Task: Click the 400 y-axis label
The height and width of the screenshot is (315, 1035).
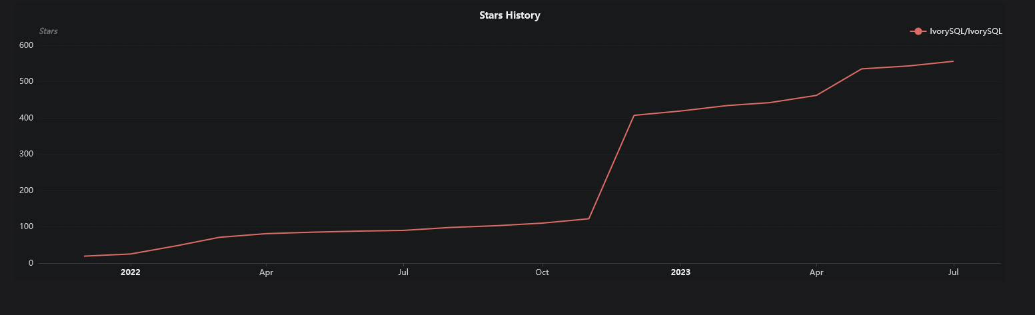Action: (x=27, y=118)
